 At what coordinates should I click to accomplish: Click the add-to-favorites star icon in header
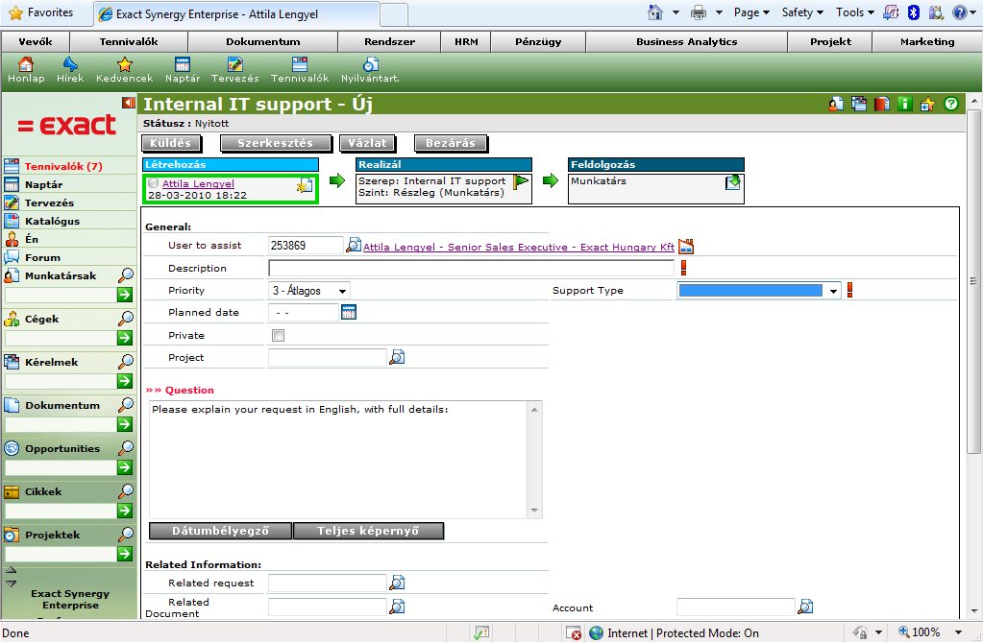pos(928,104)
